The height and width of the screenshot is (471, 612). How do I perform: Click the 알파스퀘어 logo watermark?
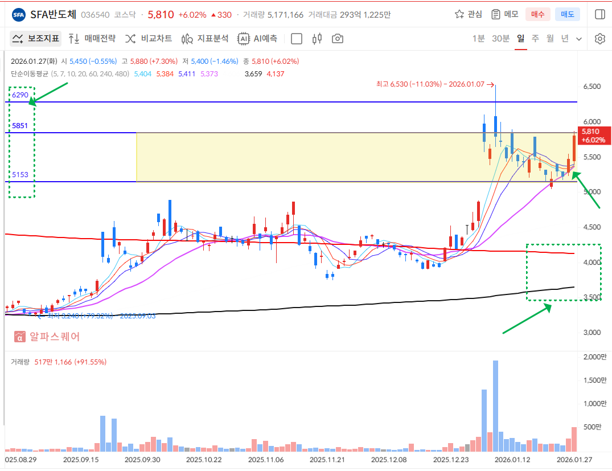pyautogui.click(x=48, y=337)
